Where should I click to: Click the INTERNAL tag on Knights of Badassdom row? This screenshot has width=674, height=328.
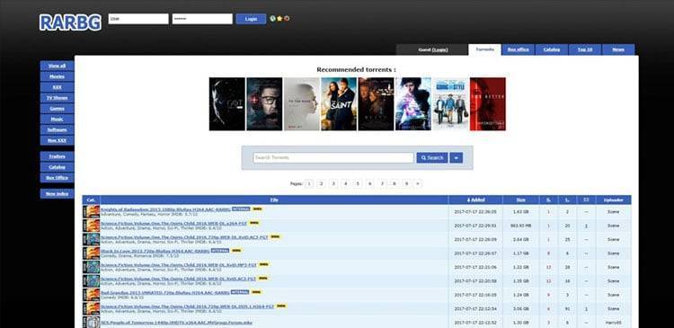pos(241,208)
